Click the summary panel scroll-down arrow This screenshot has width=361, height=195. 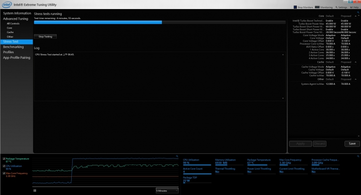pyautogui.click(x=358, y=136)
